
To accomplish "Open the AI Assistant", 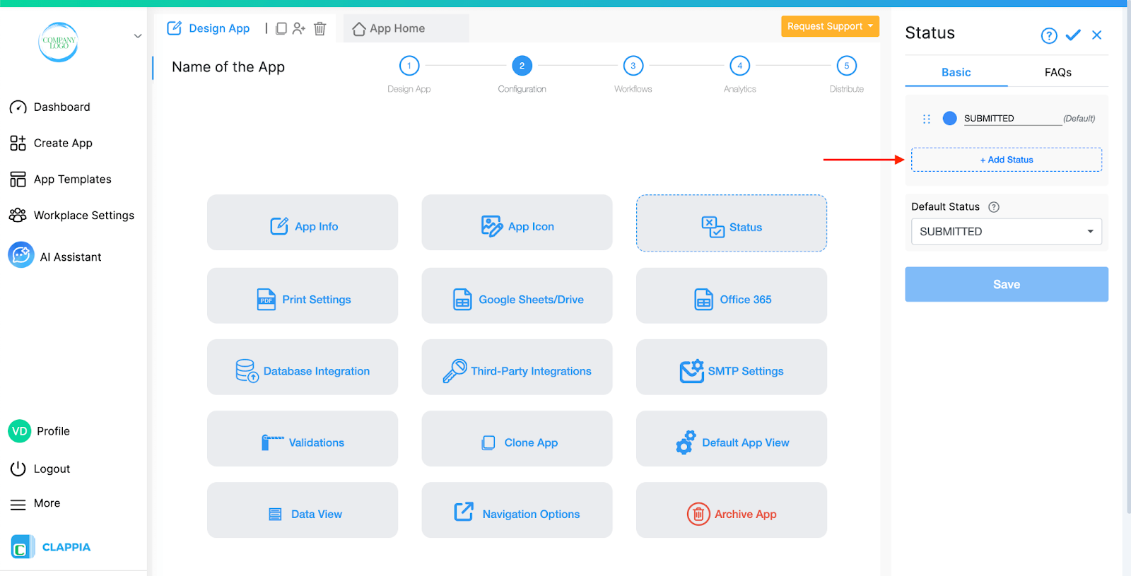I will click(x=54, y=256).
